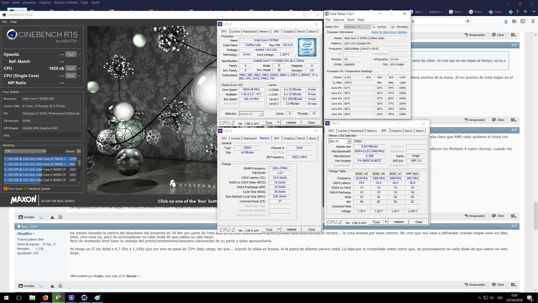Open Cinebench File menu

[4, 22]
